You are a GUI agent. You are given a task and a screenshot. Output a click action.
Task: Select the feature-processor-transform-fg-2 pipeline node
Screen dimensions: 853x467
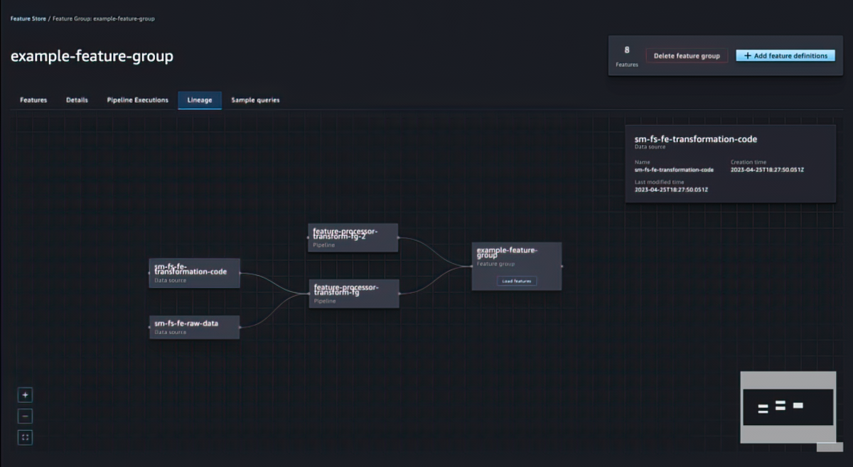[353, 237]
